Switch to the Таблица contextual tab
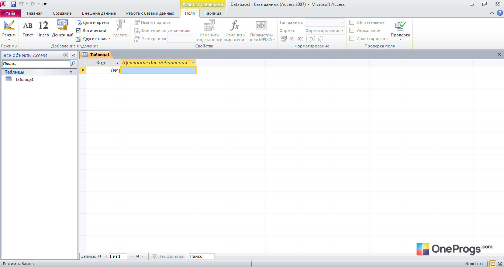The image size is (504, 267). pos(213,13)
